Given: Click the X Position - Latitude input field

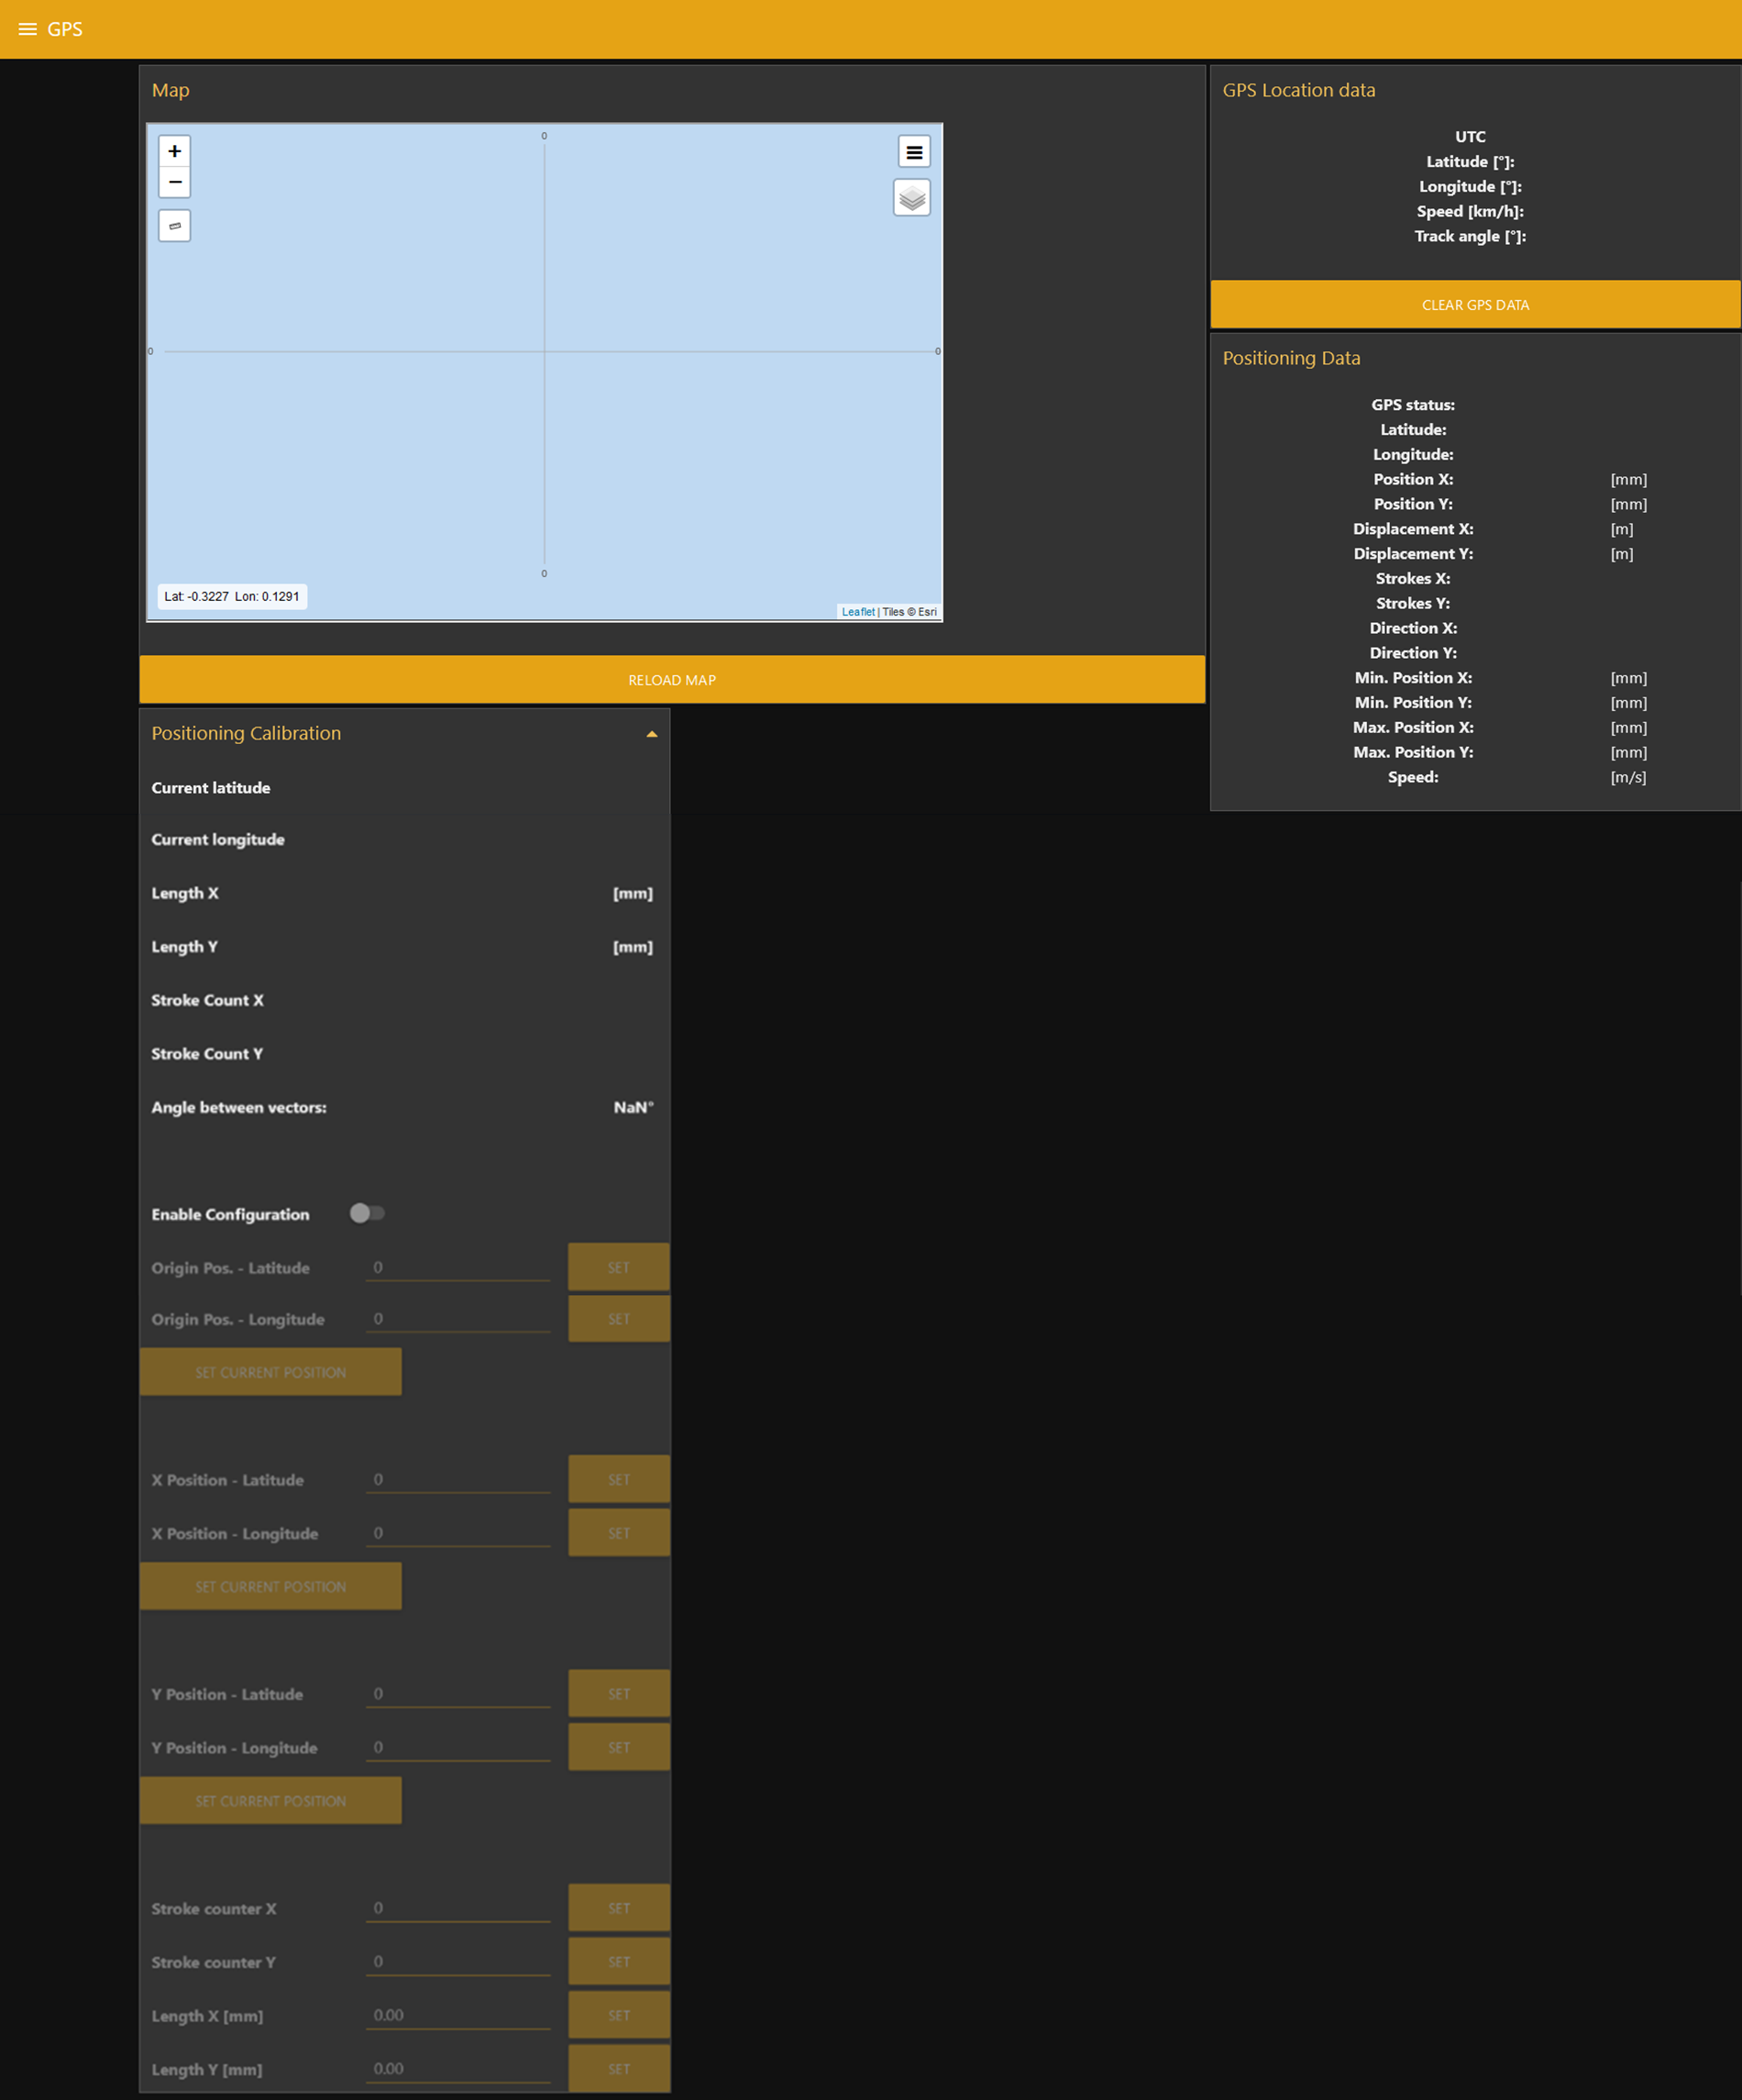Looking at the screenshot, I should click(458, 1479).
